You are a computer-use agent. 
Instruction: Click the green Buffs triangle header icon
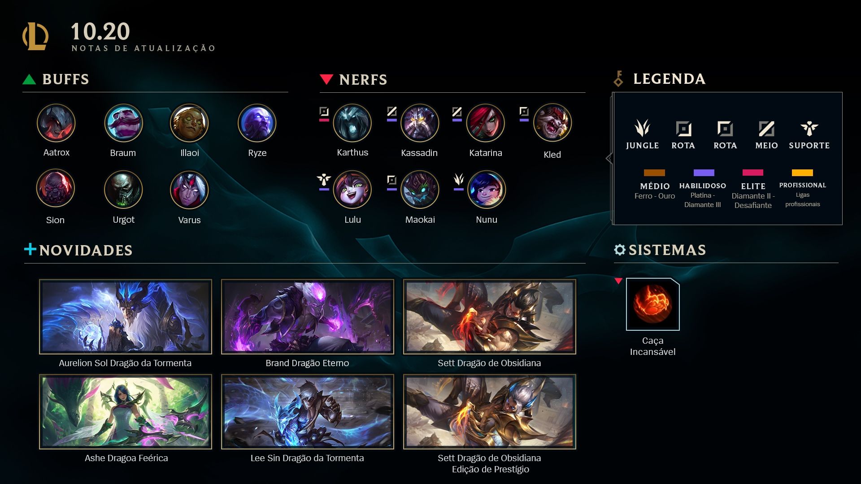click(x=29, y=79)
